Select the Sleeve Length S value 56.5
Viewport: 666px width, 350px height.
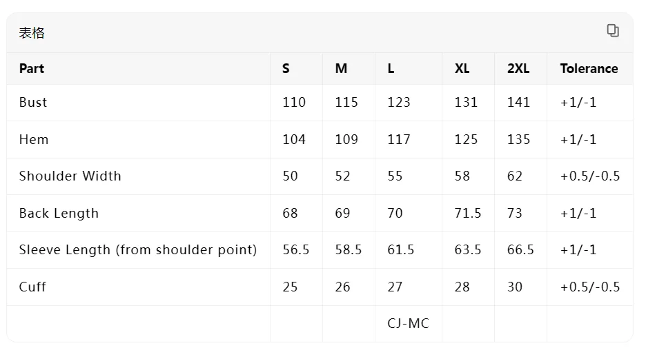pos(296,250)
